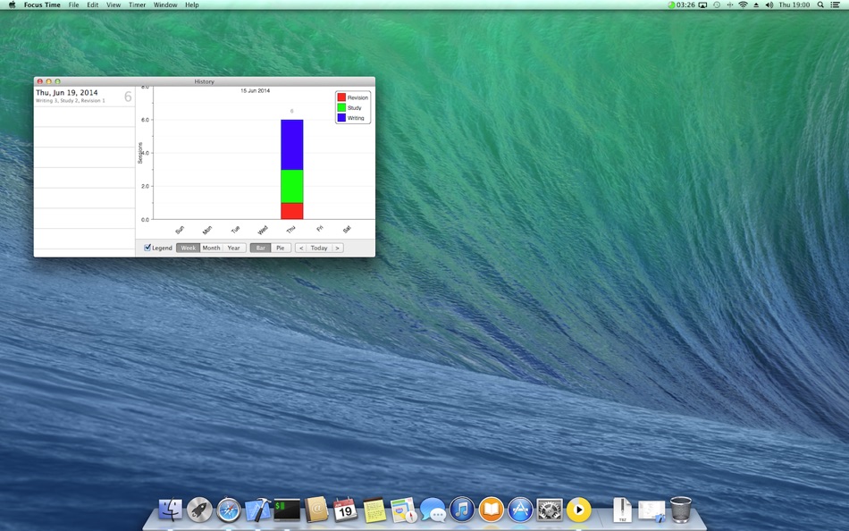Go to previous period with < button
The image size is (849, 531).
(x=301, y=248)
